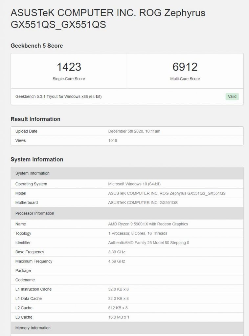Click the L3 Cache label

click(x=24, y=317)
